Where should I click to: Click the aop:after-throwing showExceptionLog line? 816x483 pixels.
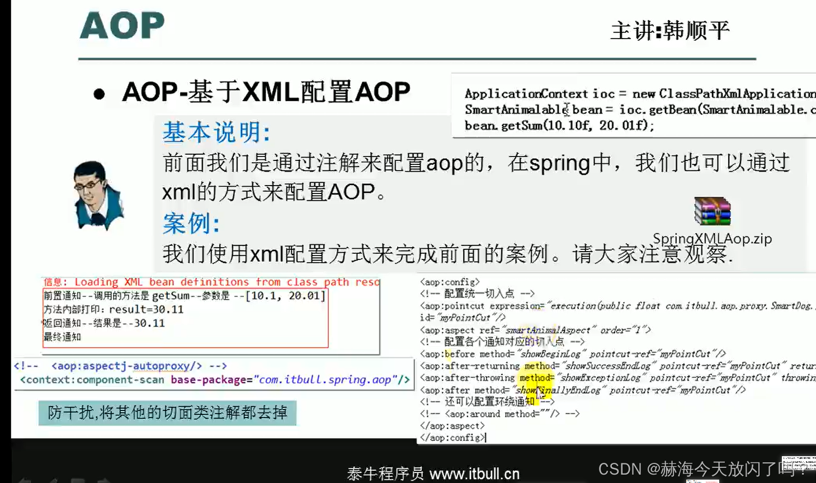617,378
